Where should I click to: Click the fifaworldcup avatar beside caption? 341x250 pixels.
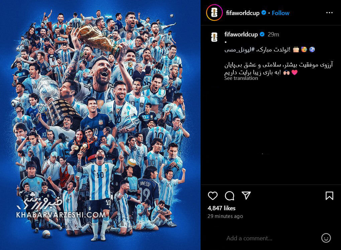(x=214, y=37)
